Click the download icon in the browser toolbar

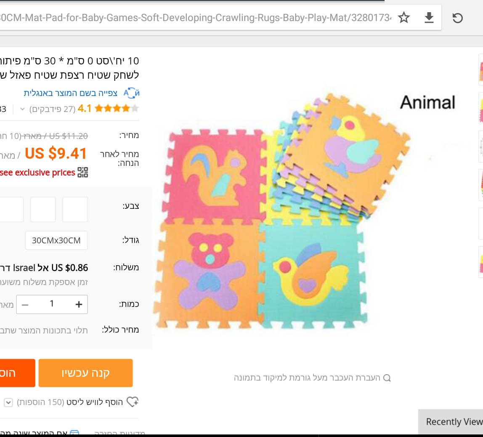(x=429, y=18)
